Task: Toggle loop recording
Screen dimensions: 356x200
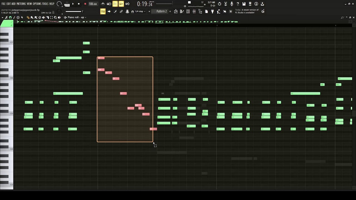Action: (x=127, y=4)
